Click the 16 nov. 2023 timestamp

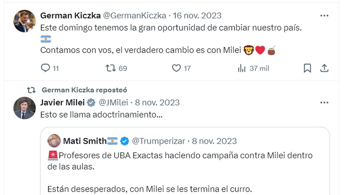point(197,16)
